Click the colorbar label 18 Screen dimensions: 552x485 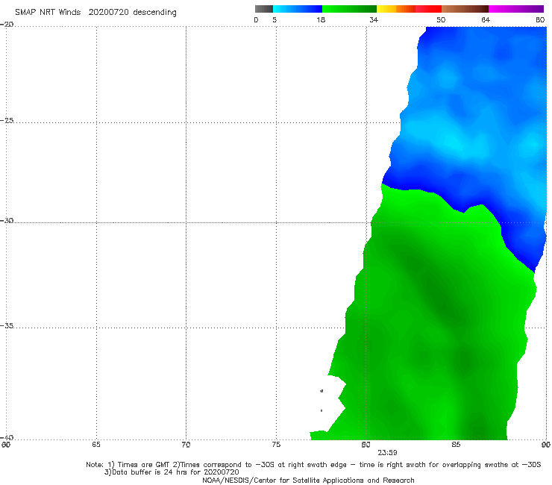tap(321, 19)
